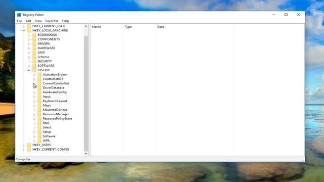Click the SAM folder icon
The image size is (324, 182).
tap(34, 53)
